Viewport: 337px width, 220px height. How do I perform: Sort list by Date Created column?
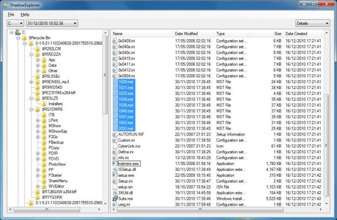303,34
